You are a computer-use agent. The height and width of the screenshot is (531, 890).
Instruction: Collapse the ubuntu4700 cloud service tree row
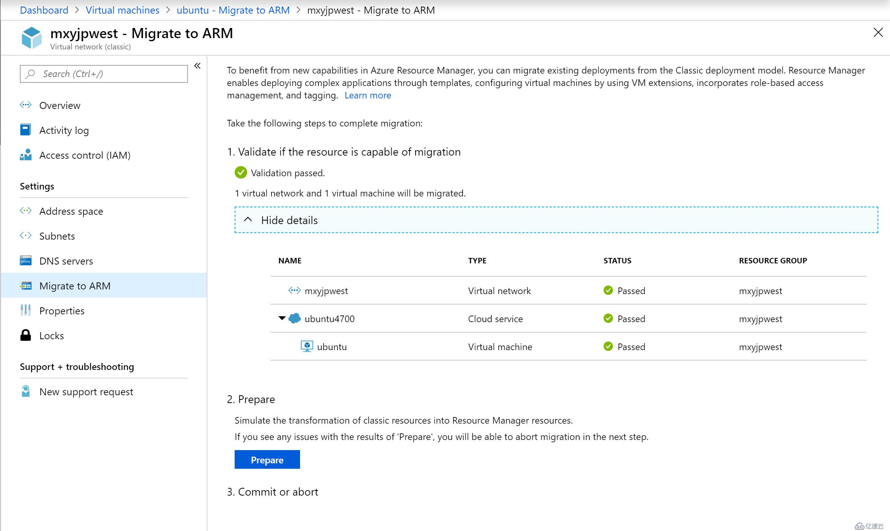point(282,318)
